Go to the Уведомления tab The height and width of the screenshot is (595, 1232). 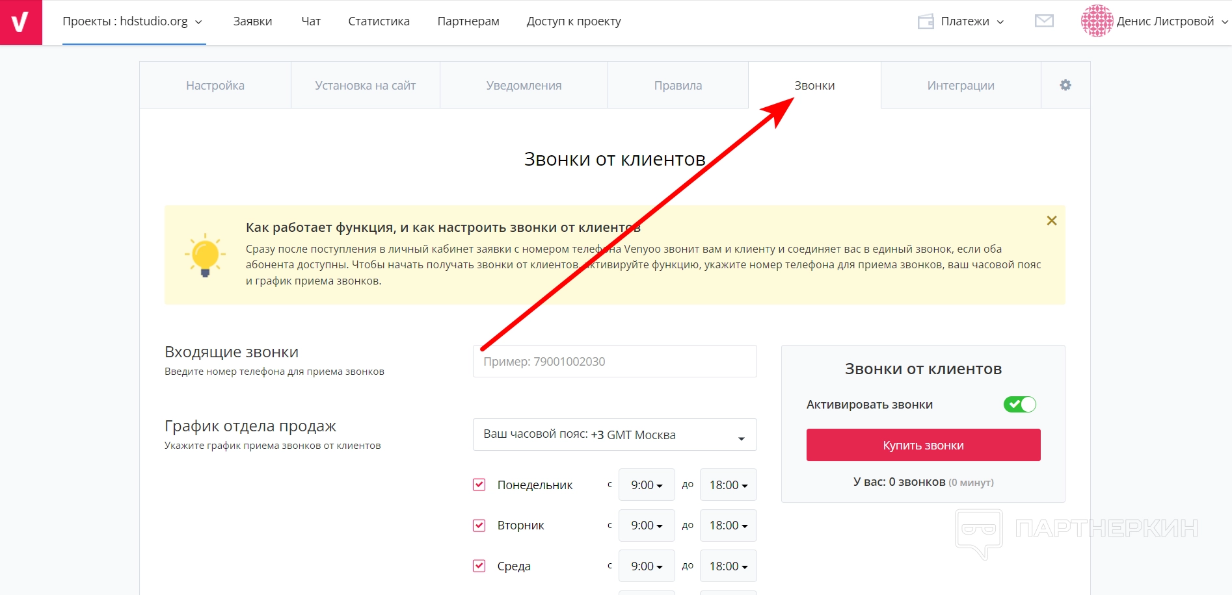click(x=524, y=86)
